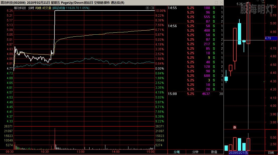This screenshot has height=155, width=278.
Task: Maximize the chart window
Action: coord(216,3)
